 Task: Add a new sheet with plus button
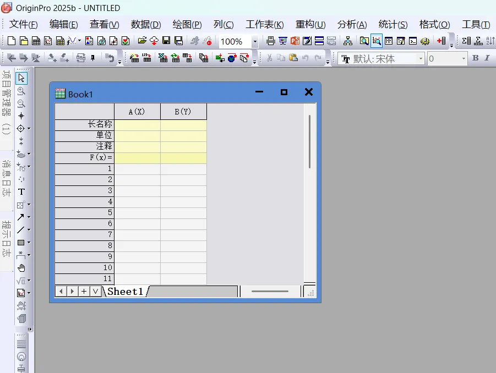tap(84, 291)
